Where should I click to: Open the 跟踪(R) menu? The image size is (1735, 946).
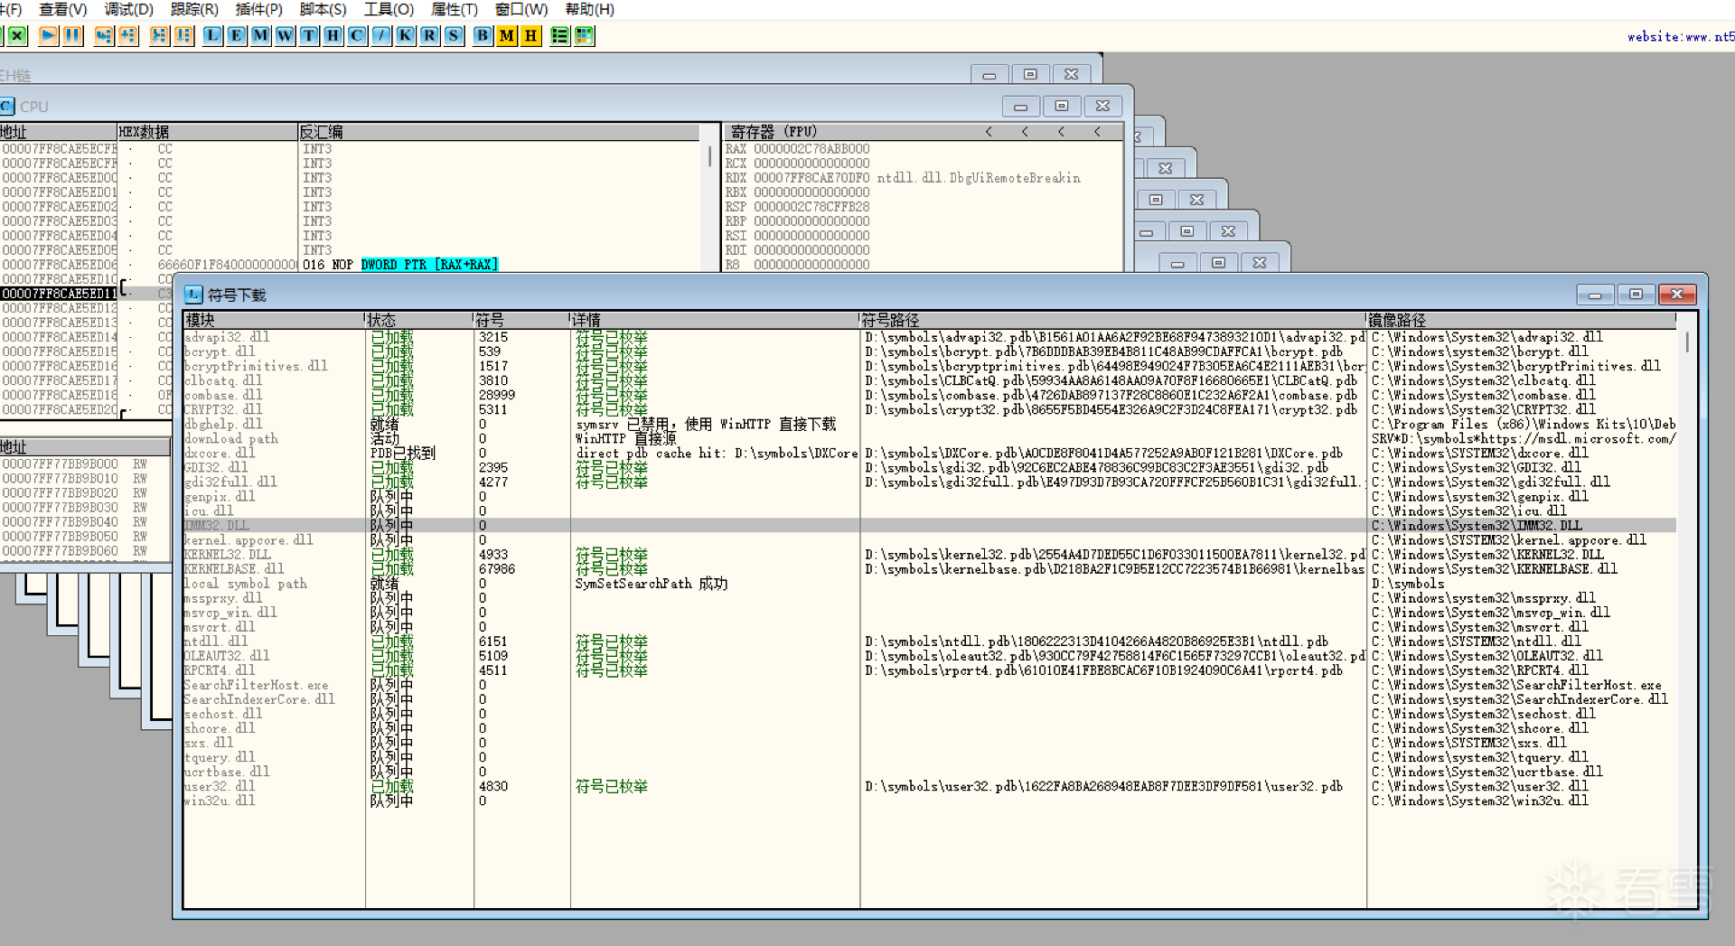[194, 9]
